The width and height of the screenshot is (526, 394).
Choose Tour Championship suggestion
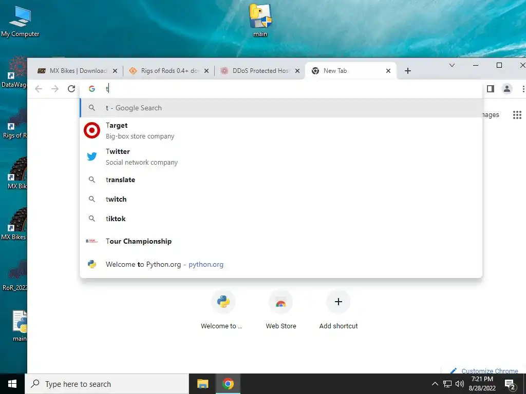pyautogui.click(x=281, y=241)
